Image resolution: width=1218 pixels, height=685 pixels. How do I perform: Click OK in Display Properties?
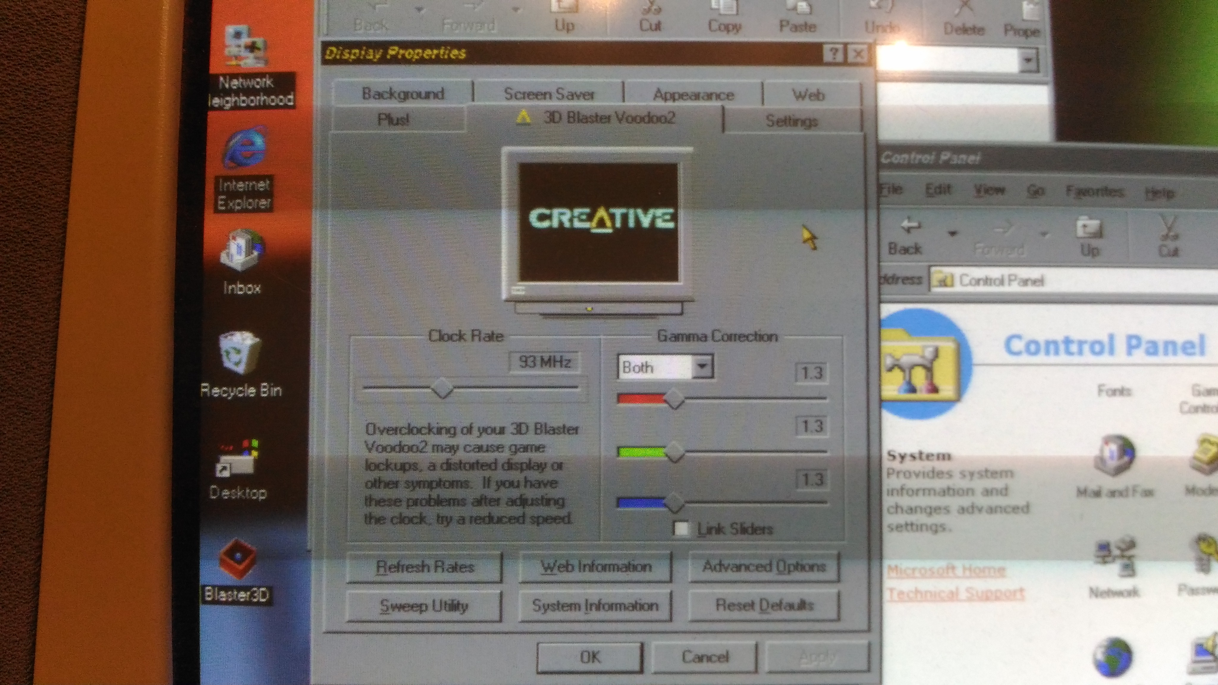[590, 657]
